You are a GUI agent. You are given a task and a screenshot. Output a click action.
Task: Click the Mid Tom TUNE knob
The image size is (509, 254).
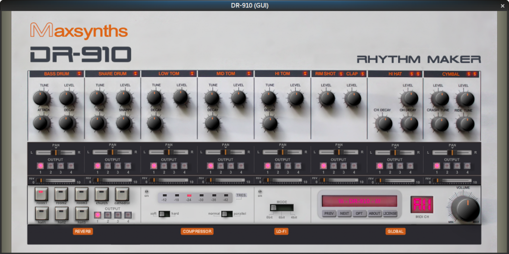(x=212, y=98)
